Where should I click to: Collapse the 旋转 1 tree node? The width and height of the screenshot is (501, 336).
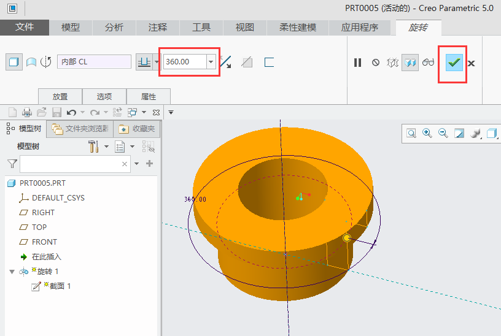pyautogui.click(x=12, y=272)
